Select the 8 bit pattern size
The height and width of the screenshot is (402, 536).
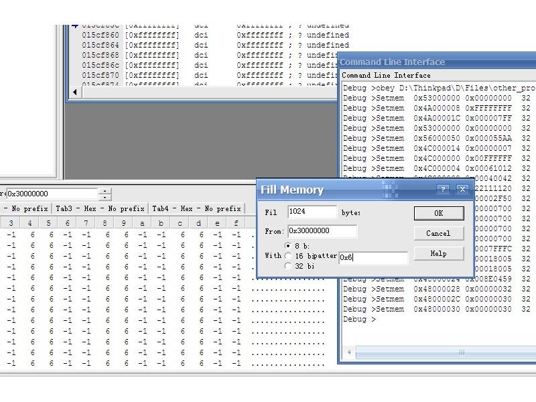coord(288,246)
